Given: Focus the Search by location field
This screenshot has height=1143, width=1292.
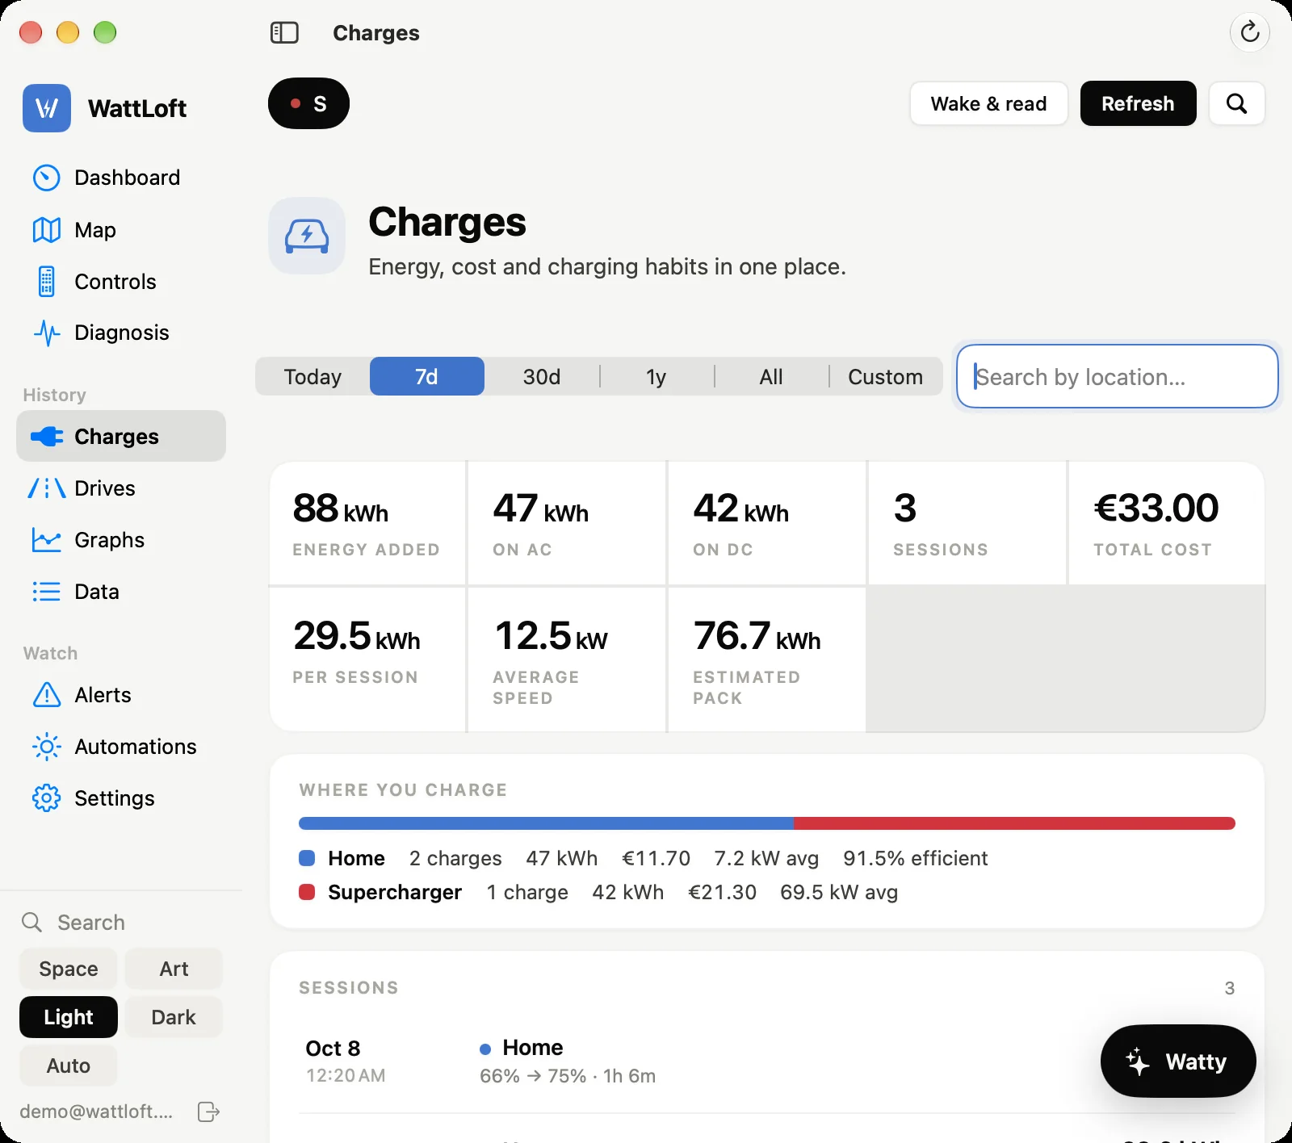Looking at the screenshot, I should coord(1117,376).
